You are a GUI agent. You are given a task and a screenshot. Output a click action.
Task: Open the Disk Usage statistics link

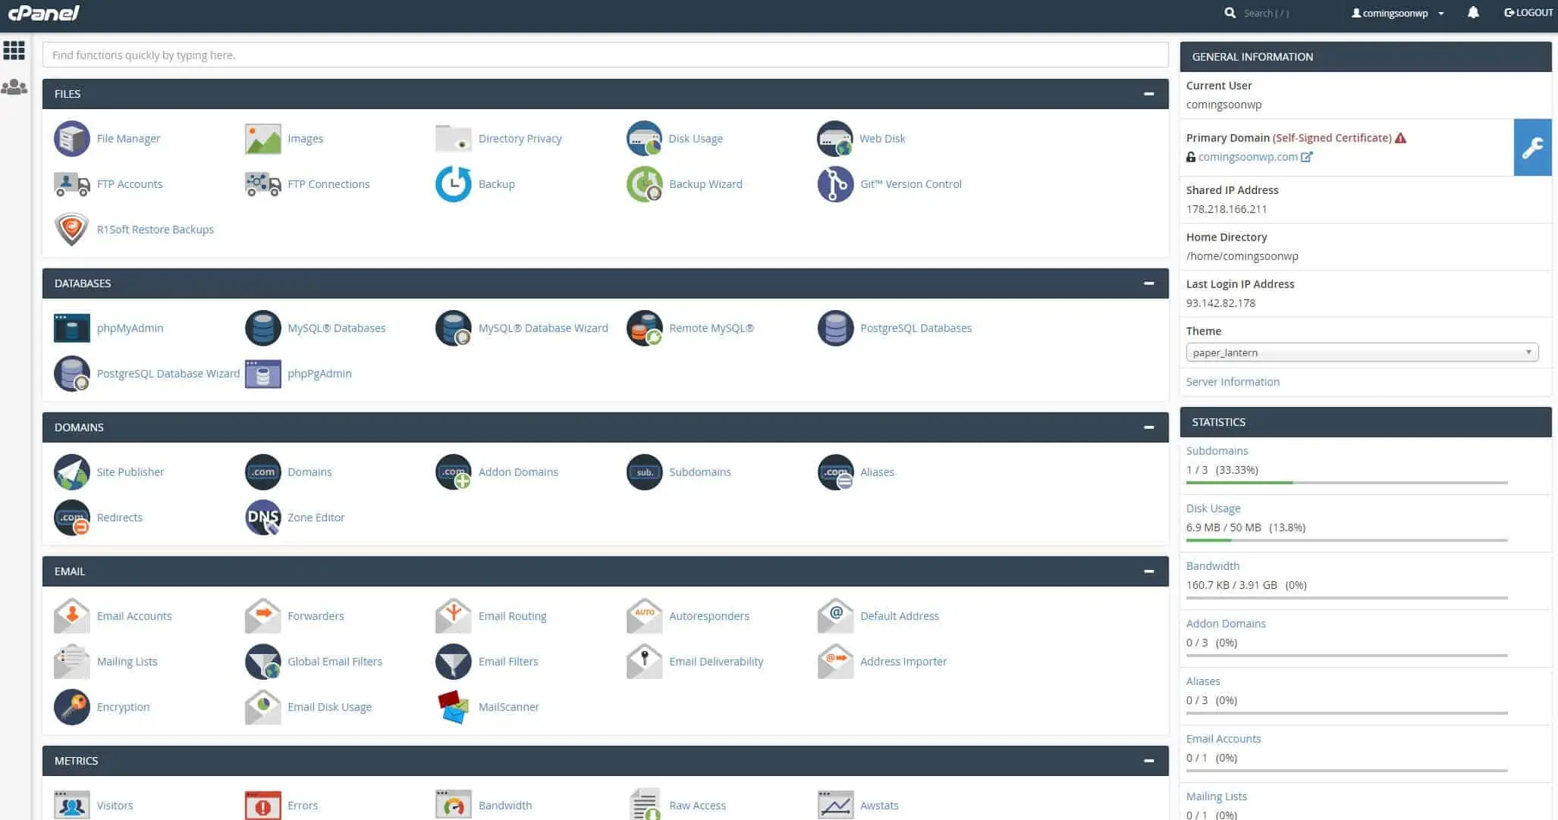(x=1214, y=509)
